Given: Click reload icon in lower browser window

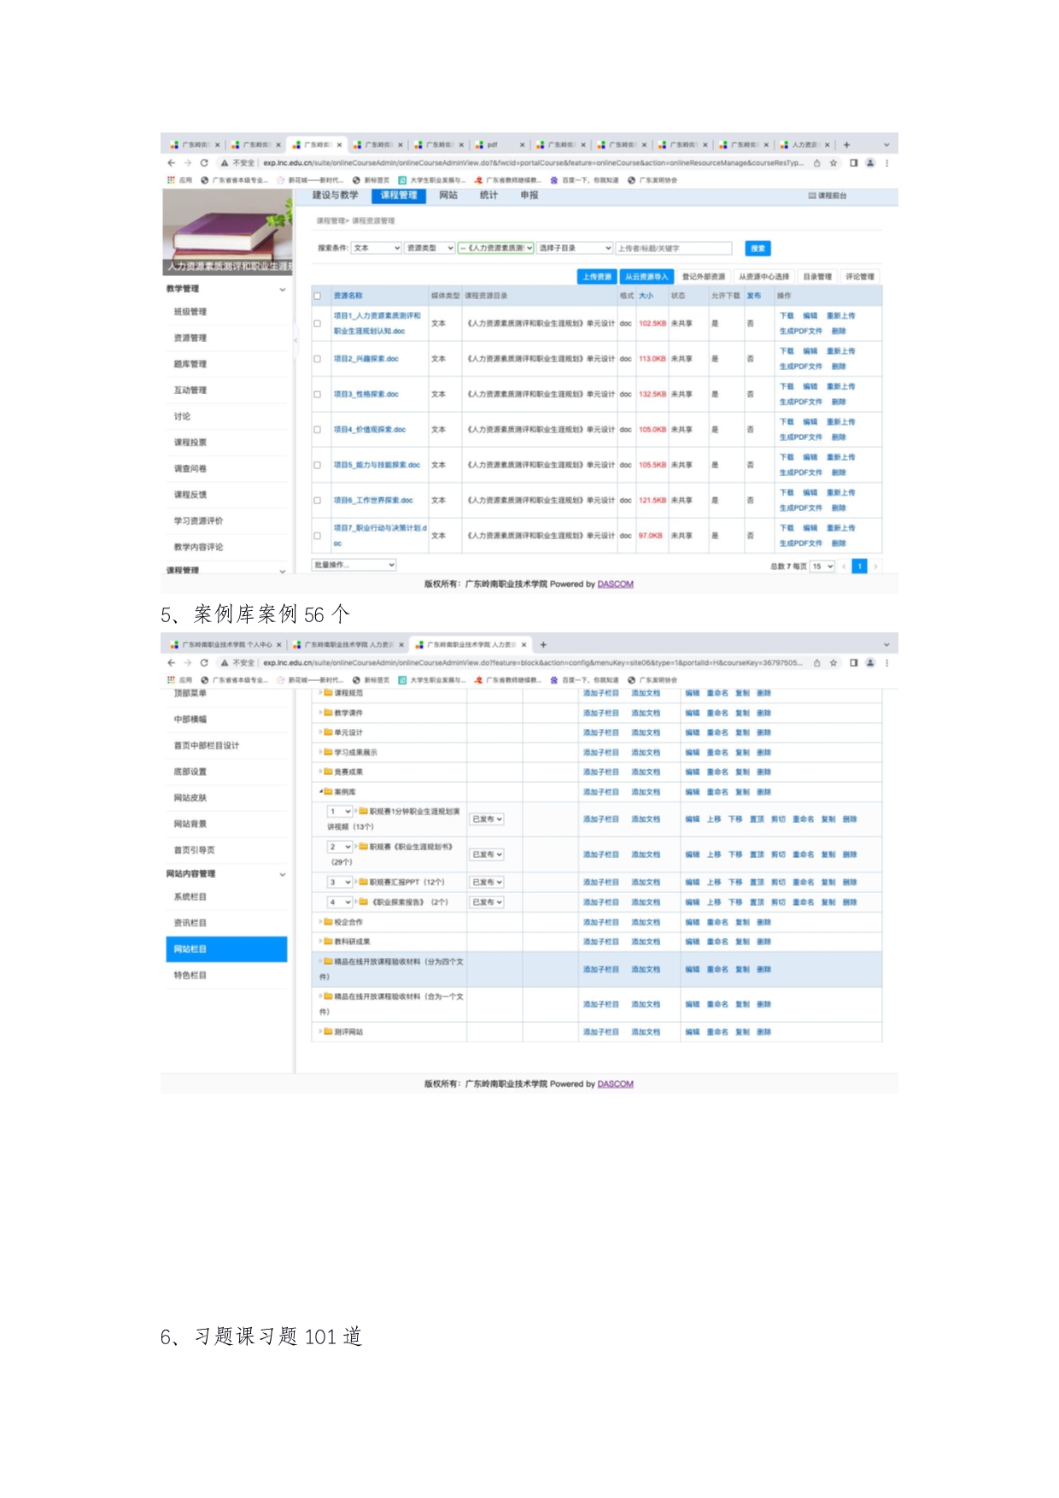Looking at the screenshot, I should pos(204,663).
